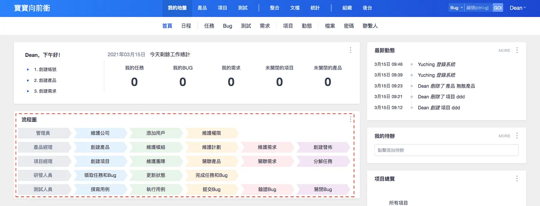Select the 需求 sub-tab
The image size is (540, 206).
tap(265, 26)
